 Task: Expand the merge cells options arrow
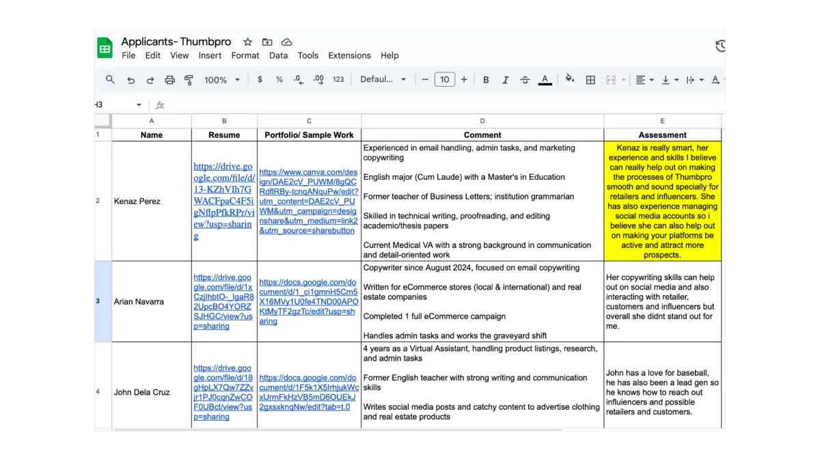pos(624,80)
